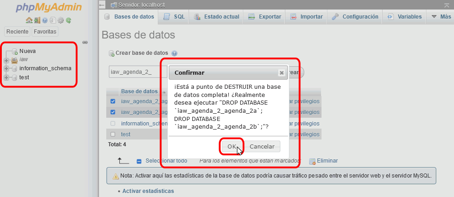
Task: Open information_schema link in databases table
Action: pos(144,124)
